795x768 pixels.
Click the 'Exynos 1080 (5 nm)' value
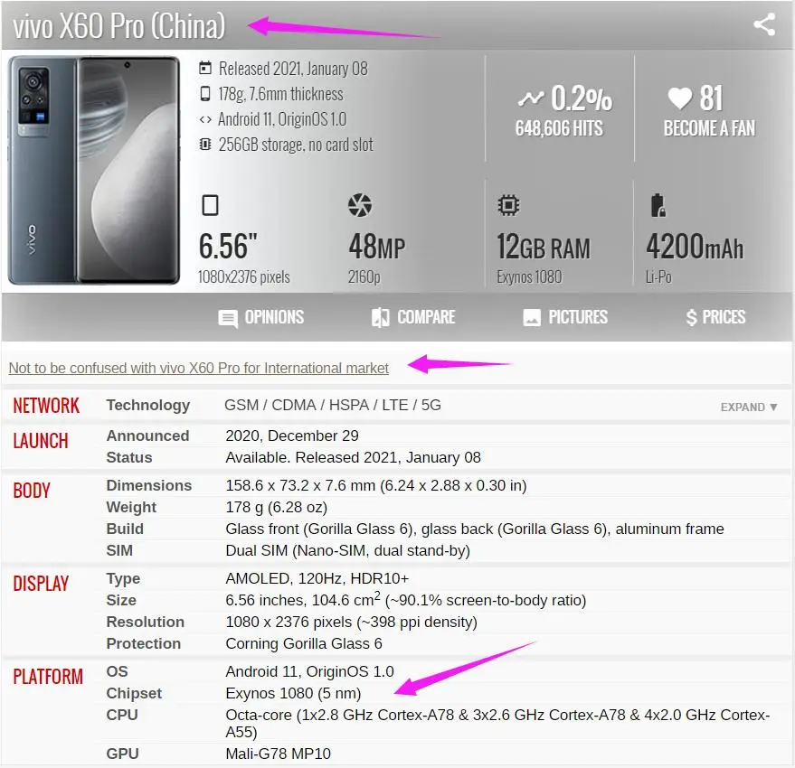(x=293, y=694)
